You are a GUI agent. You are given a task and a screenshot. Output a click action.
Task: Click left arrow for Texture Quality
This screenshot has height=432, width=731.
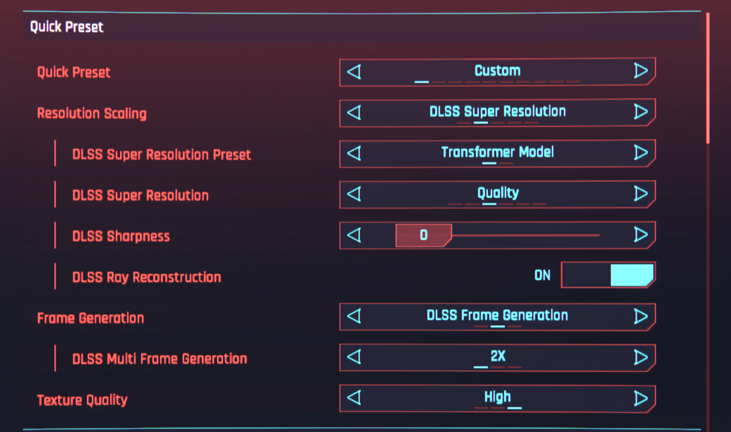point(354,398)
